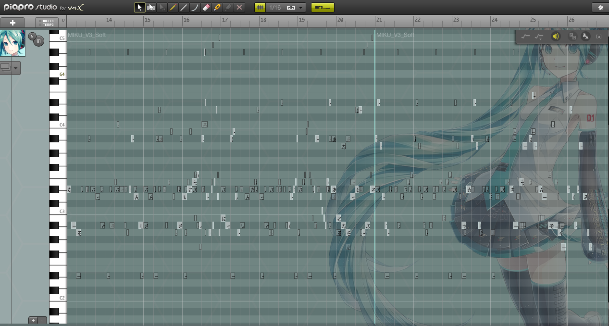The height and width of the screenshot is (326, 609).
Task: Click the Miku singer portrait thumbnail
Action: pyautogui.click(x=12, y=43)
